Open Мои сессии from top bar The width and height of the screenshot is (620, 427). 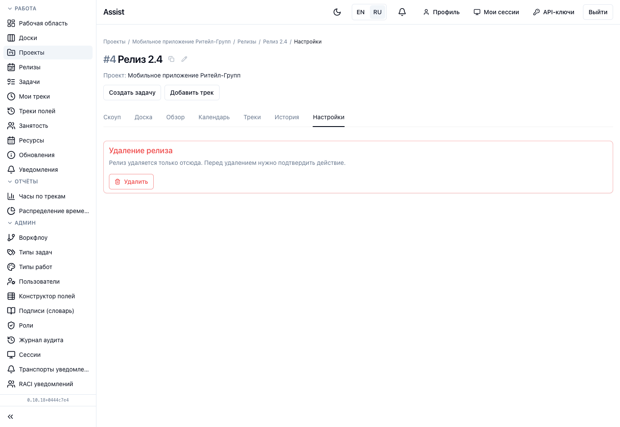496,12
